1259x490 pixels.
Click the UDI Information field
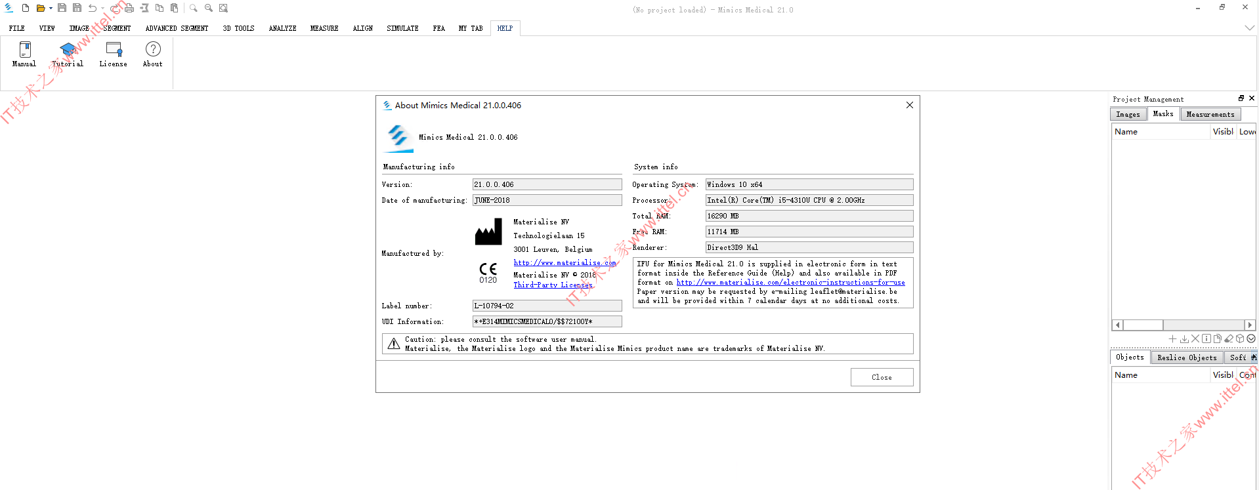[x=547, y=322]
